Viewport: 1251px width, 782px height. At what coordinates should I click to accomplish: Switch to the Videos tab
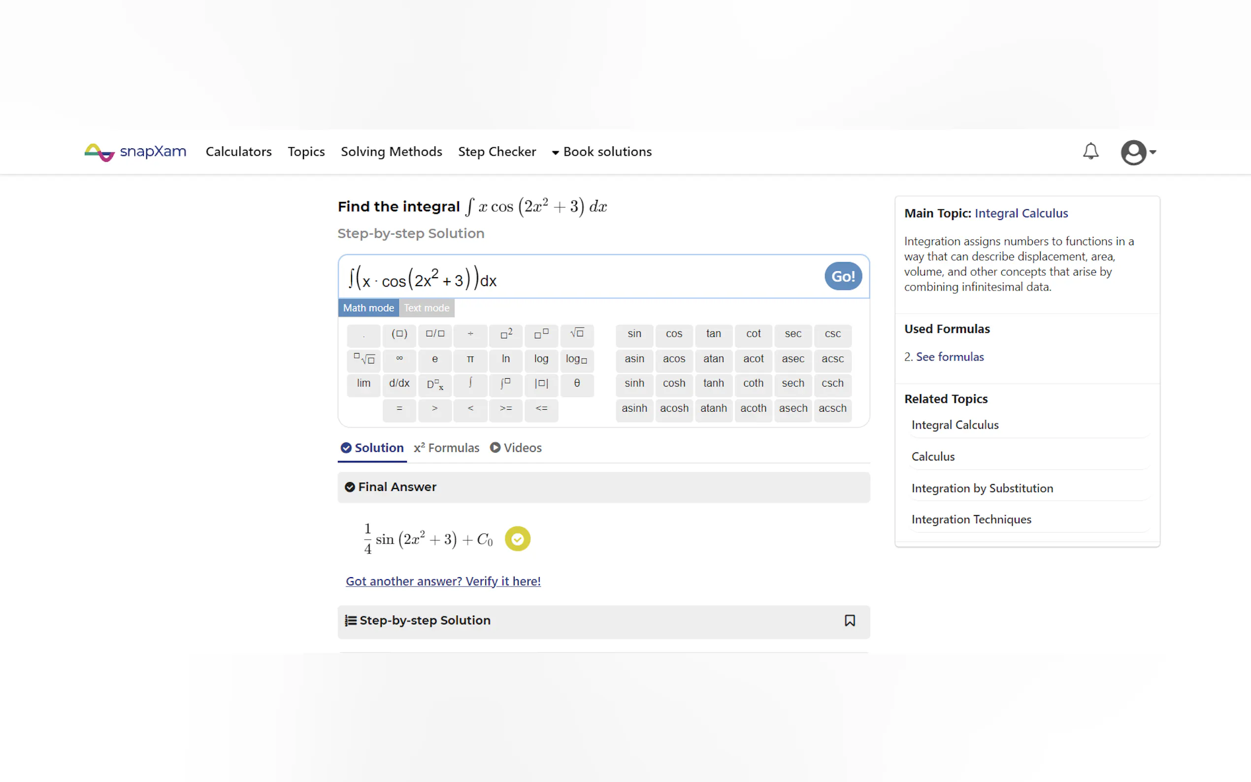click(516, 448)
